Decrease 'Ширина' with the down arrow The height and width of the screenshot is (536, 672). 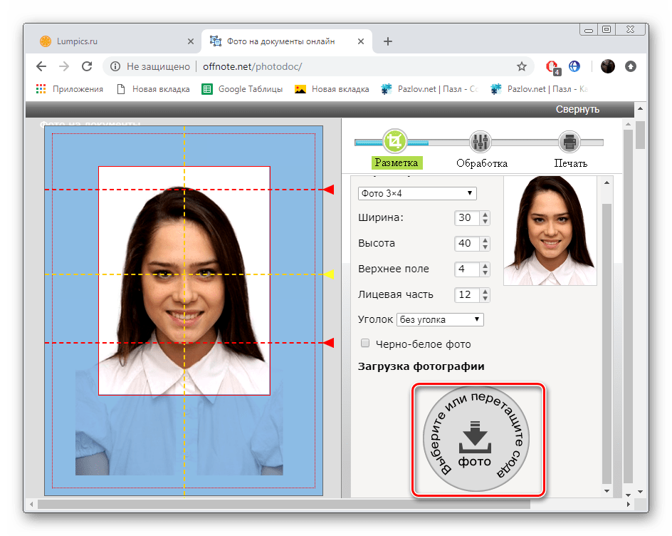485,222
